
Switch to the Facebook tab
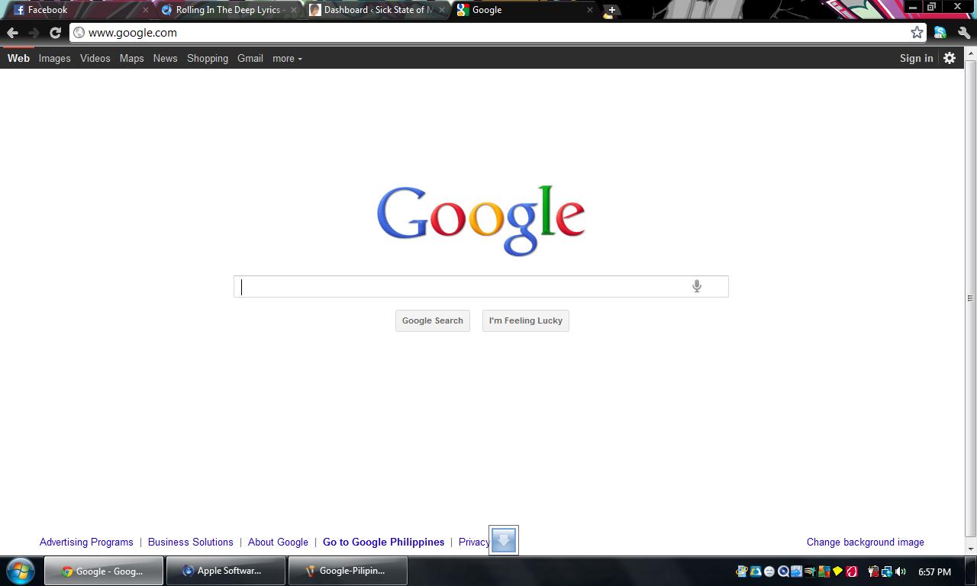click(x=47, y=10)
